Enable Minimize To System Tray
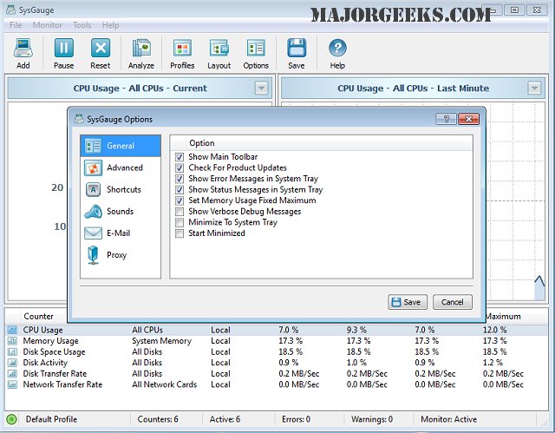This screenshot has width=555, height=433. [x=180, y=223]
